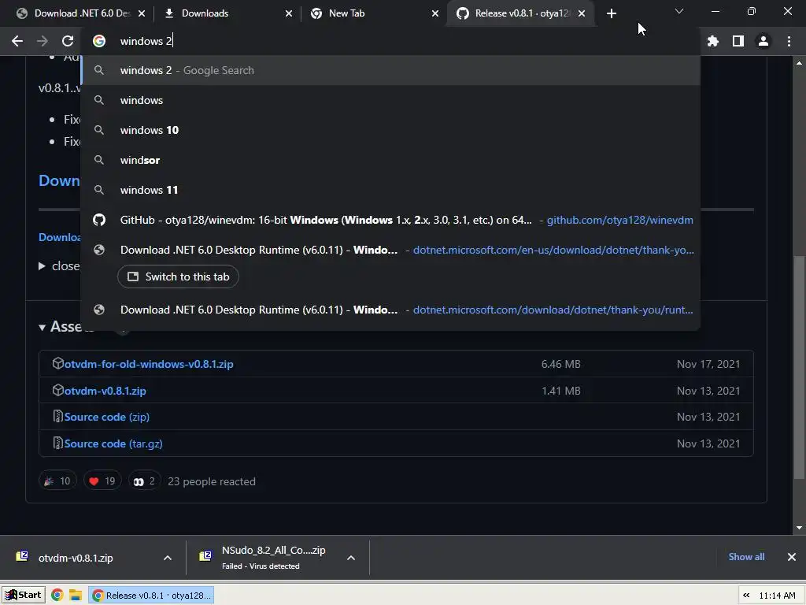806x605 pixels.
Task: Open otvdm-v0.8.1.zip from downloads bar
Action: [76, 558]
